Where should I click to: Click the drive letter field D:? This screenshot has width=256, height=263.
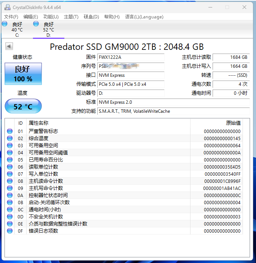tap(131, 93)
